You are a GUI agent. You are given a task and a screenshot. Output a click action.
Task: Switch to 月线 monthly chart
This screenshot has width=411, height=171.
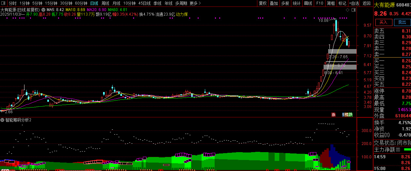(x=116, y=3)
